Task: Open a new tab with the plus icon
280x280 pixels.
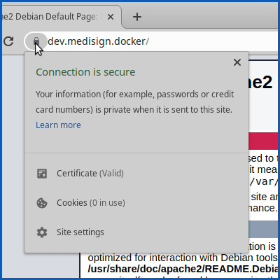Action: (x=137, y=17)
